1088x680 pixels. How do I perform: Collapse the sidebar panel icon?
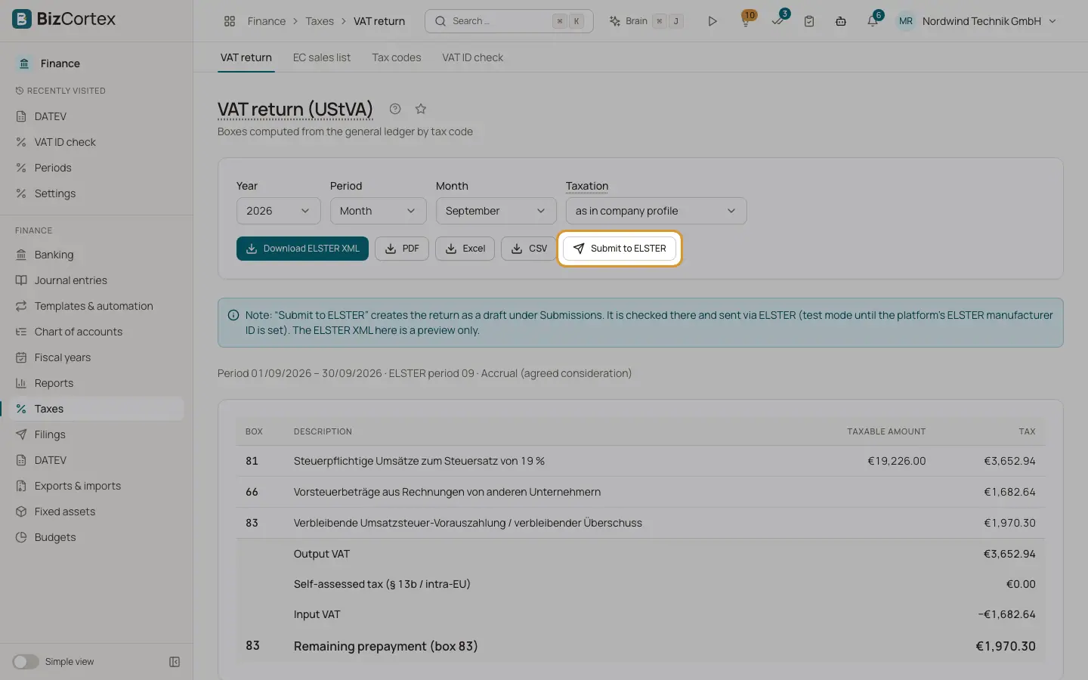(x=175, y=662)
